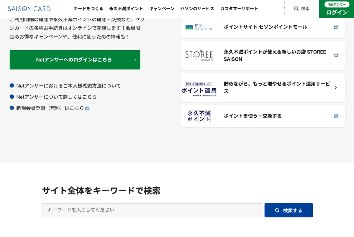Open 新規会員登録（無料）はこちら link
Viewport: 354px width, 237px height.
point(50,108)
